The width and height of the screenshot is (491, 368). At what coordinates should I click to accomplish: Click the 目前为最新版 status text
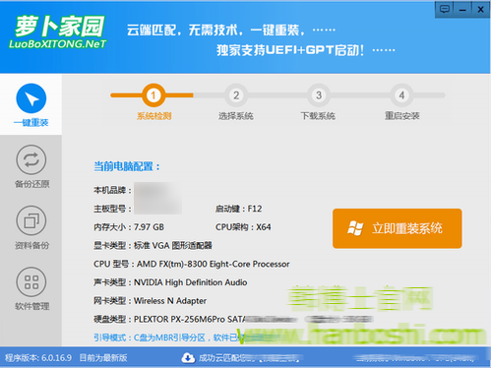(103, 358)
